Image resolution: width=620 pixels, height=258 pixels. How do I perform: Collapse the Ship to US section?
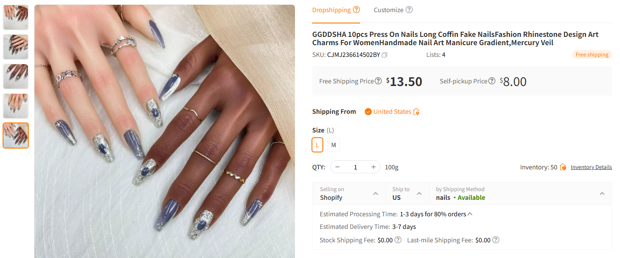click(x=419, y=193)
